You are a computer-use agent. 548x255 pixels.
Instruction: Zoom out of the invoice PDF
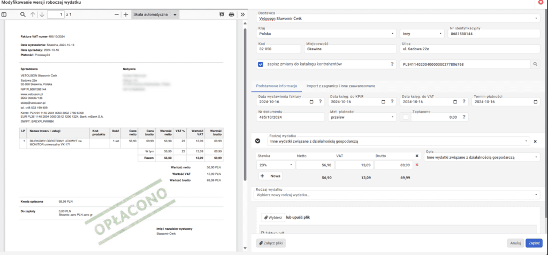(117, 14)
